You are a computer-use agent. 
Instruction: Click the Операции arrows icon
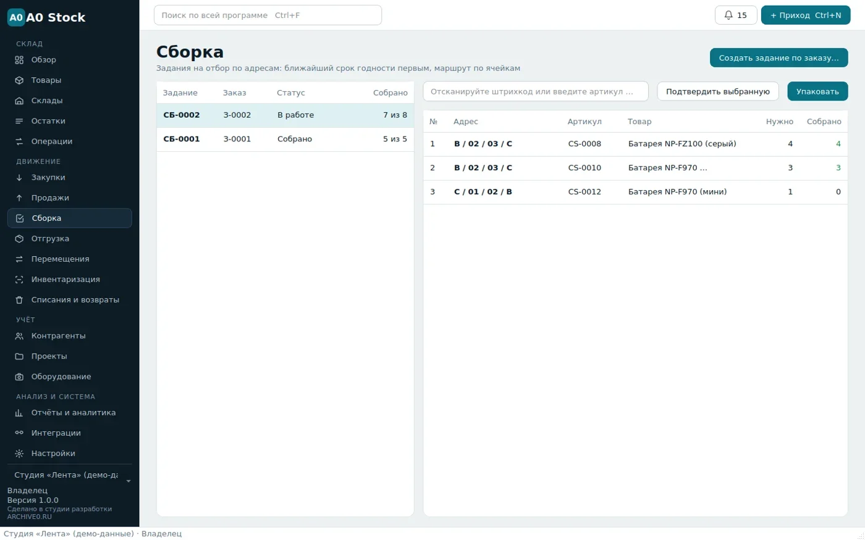(19, 141)
